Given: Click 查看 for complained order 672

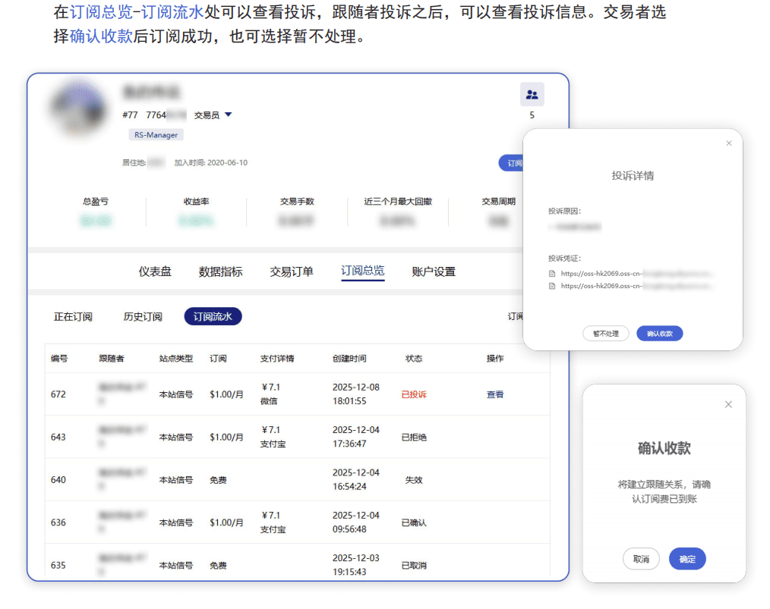Looking at the screenshot, I should 495,394.
